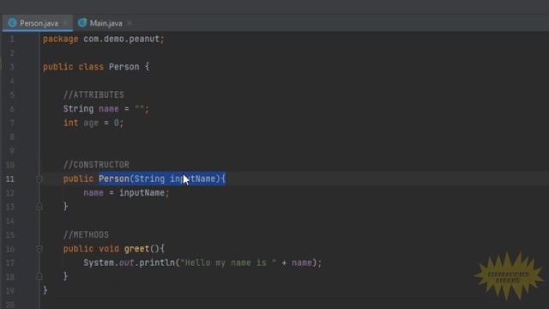Click the 'name = inputName;' assignment line

pos(126,192)
